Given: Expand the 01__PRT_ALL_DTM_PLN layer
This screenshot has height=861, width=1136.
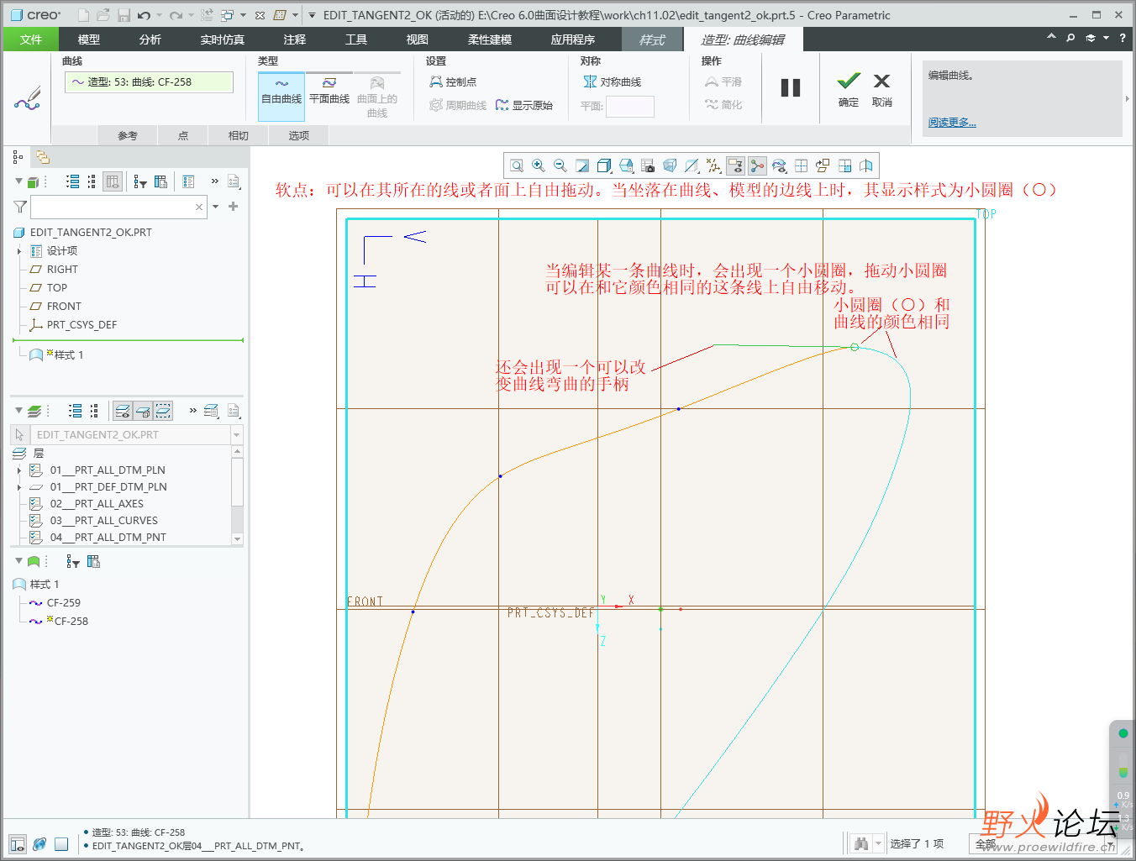Looking at the screenshot, I should point(19,470).
